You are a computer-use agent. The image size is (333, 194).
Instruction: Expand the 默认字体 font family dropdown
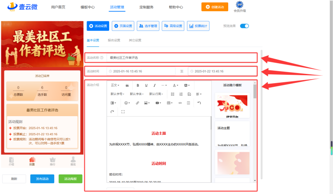pos(137,94)
